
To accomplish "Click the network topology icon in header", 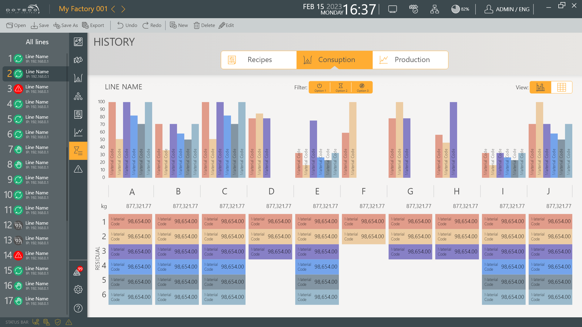I will 434,9.
